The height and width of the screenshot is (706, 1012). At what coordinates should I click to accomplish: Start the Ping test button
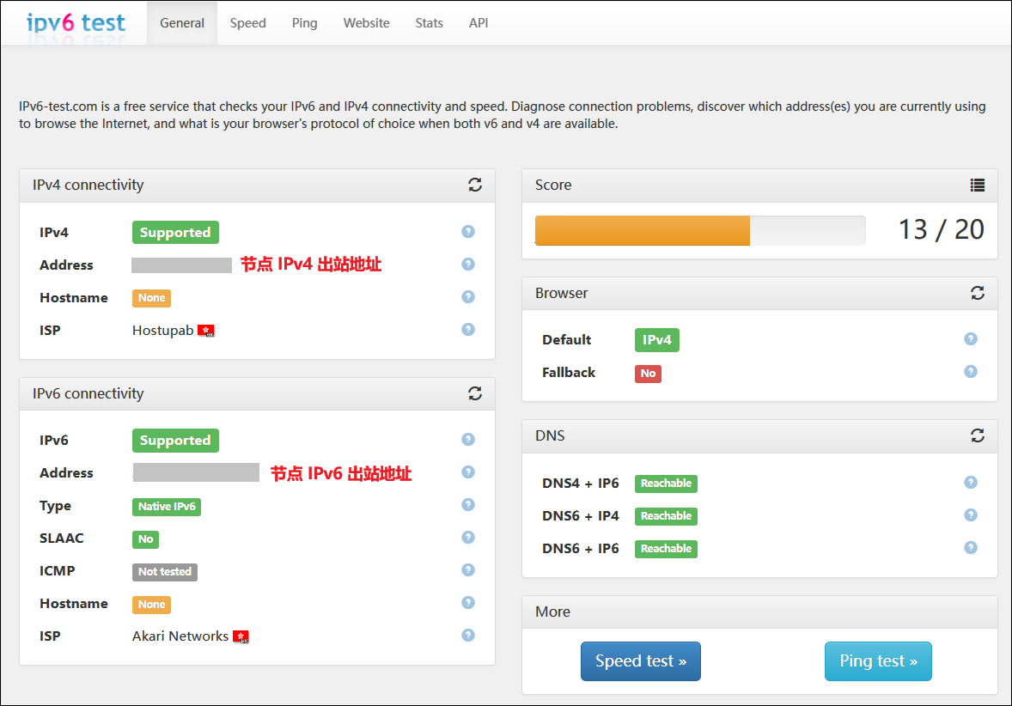tap(878, 661)
